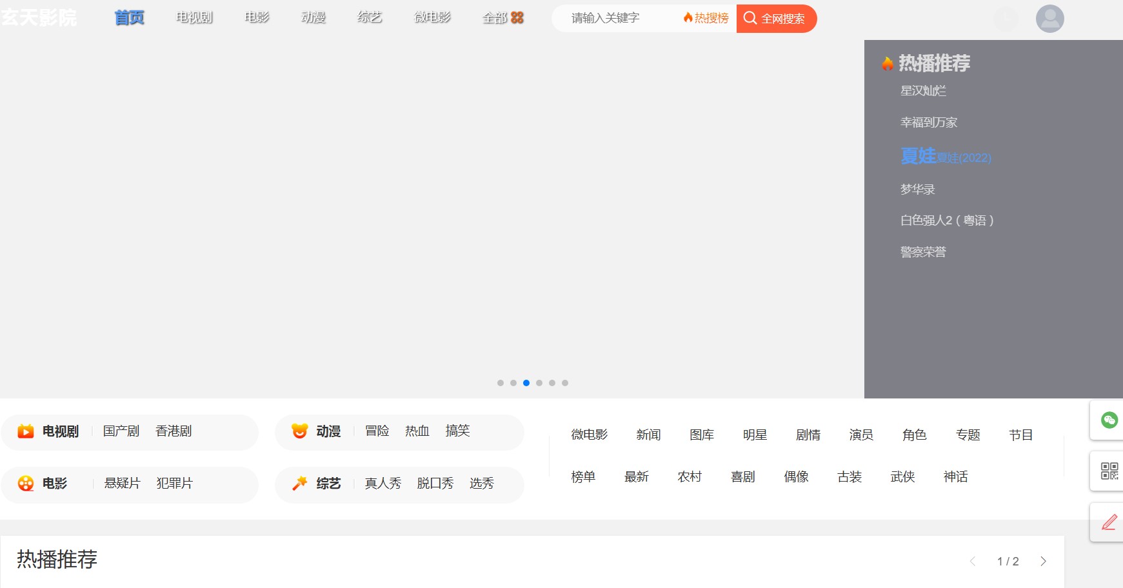Click the 榜单 tag link

[583, 477]
